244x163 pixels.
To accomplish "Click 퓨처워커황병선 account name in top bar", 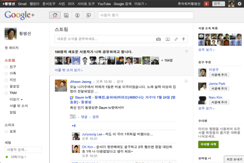I will pyautogui.click(x=189, y=4).
